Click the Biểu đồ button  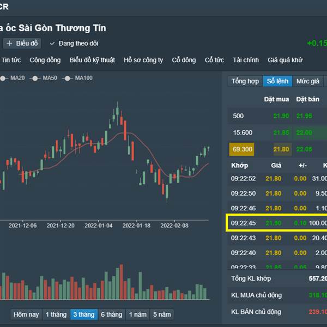22,44
